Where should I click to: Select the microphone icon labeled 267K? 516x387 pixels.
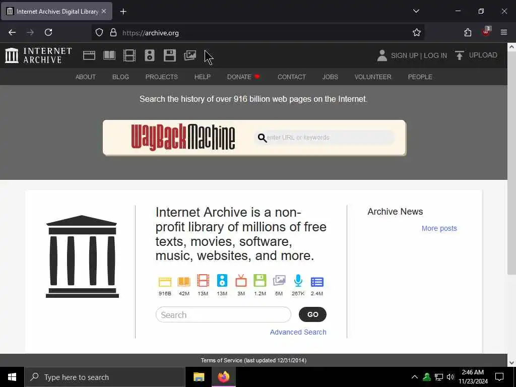click(x=298, y=281)
